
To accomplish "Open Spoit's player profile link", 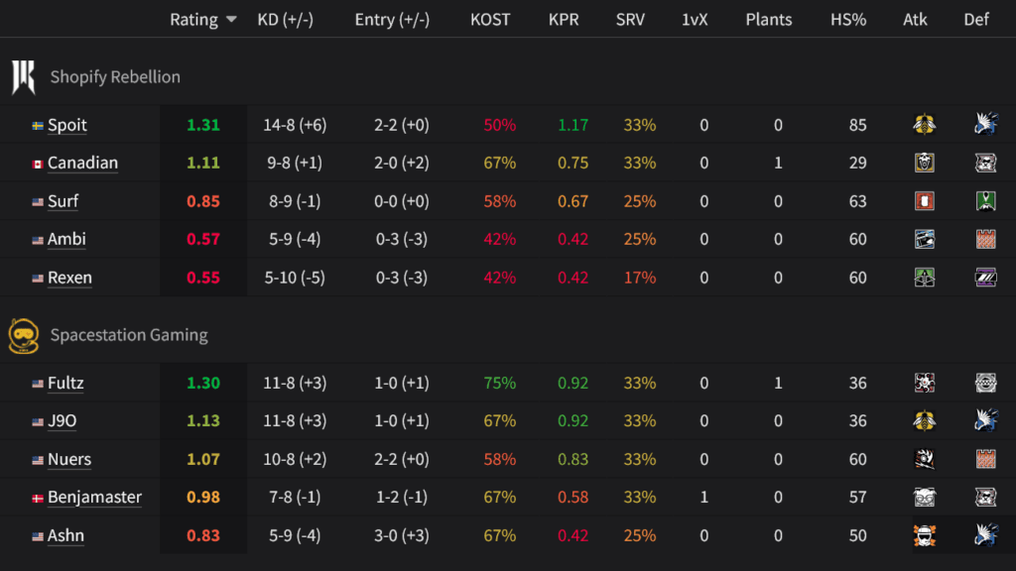I will (67, 125).
